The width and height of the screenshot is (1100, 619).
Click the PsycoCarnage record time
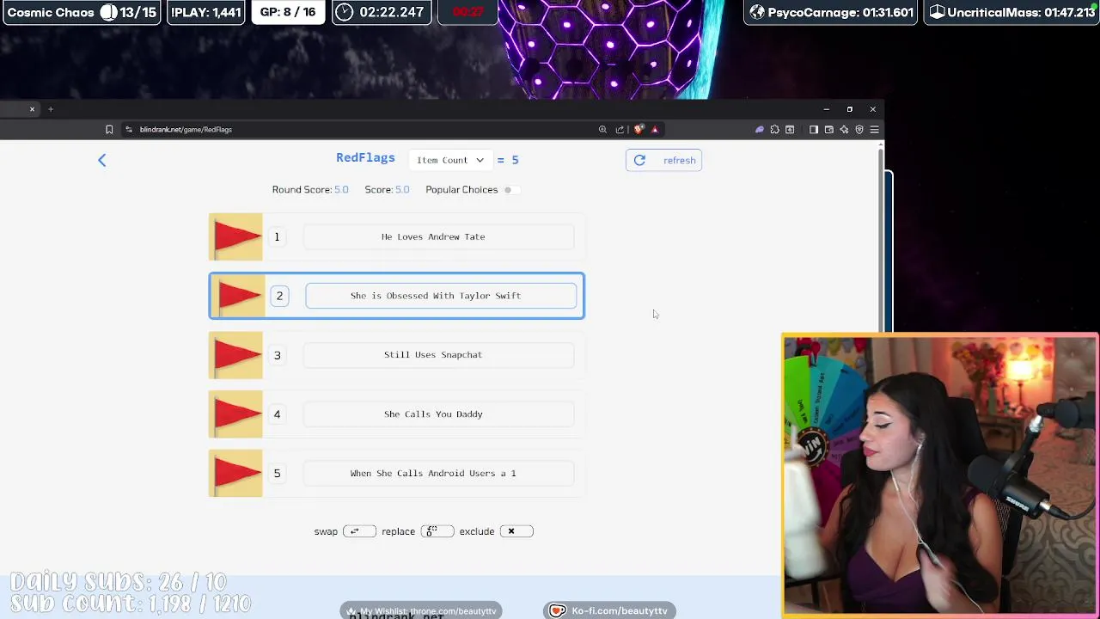coord(831,12)
